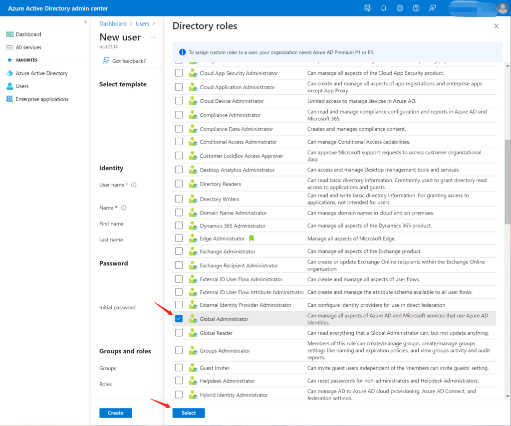Click the role icon for Exchange Administrator
The image size is (511, 426).
[x=193, y=251]
